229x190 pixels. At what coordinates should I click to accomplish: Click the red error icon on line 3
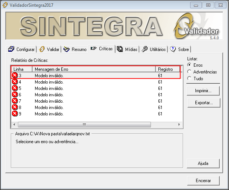click(x=15, y=75)
